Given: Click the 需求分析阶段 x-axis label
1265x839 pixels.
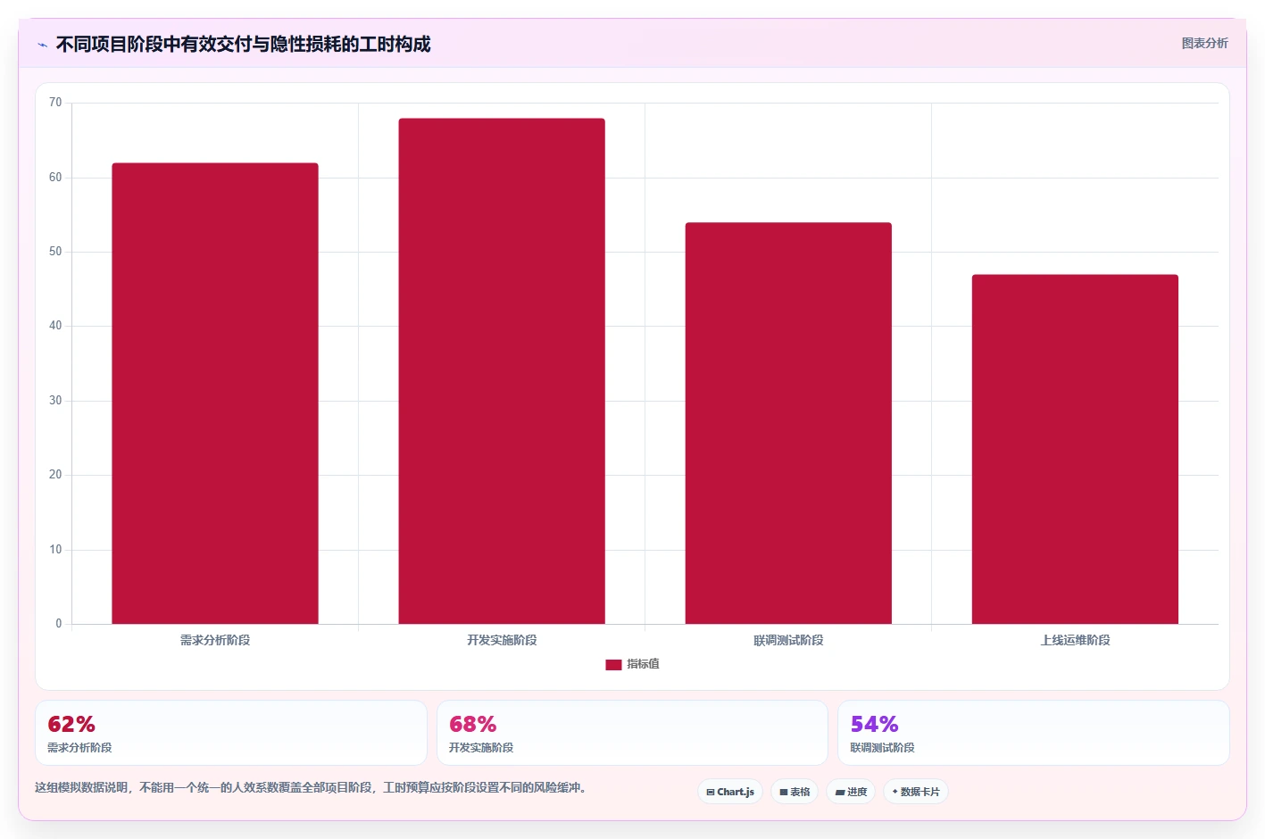Looking at the screenshot, I should coord(215,640).
